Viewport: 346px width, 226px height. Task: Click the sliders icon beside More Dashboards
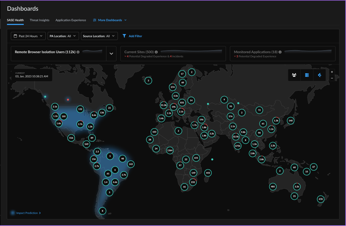click(x=95, y=20)
